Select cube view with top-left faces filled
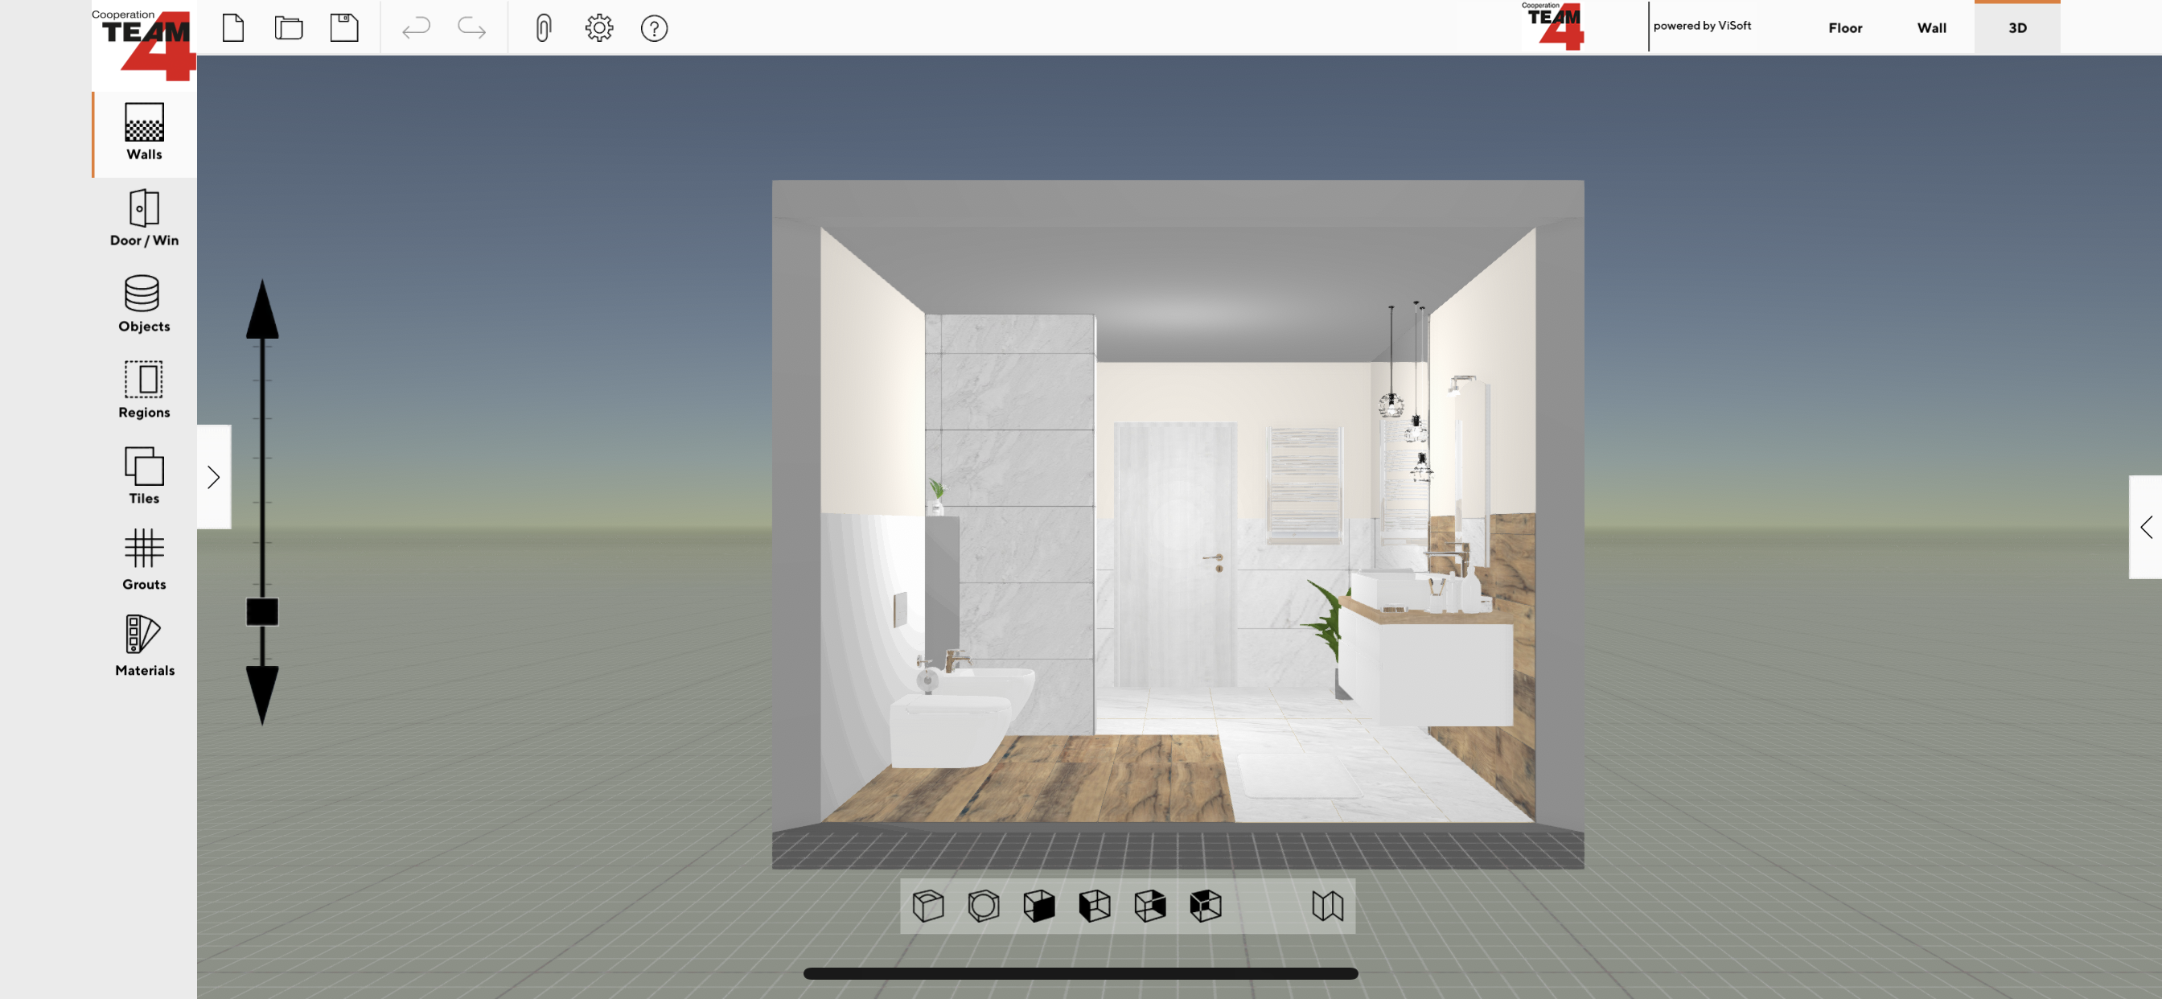The image size is (2162, 999). coord(1205,906)
